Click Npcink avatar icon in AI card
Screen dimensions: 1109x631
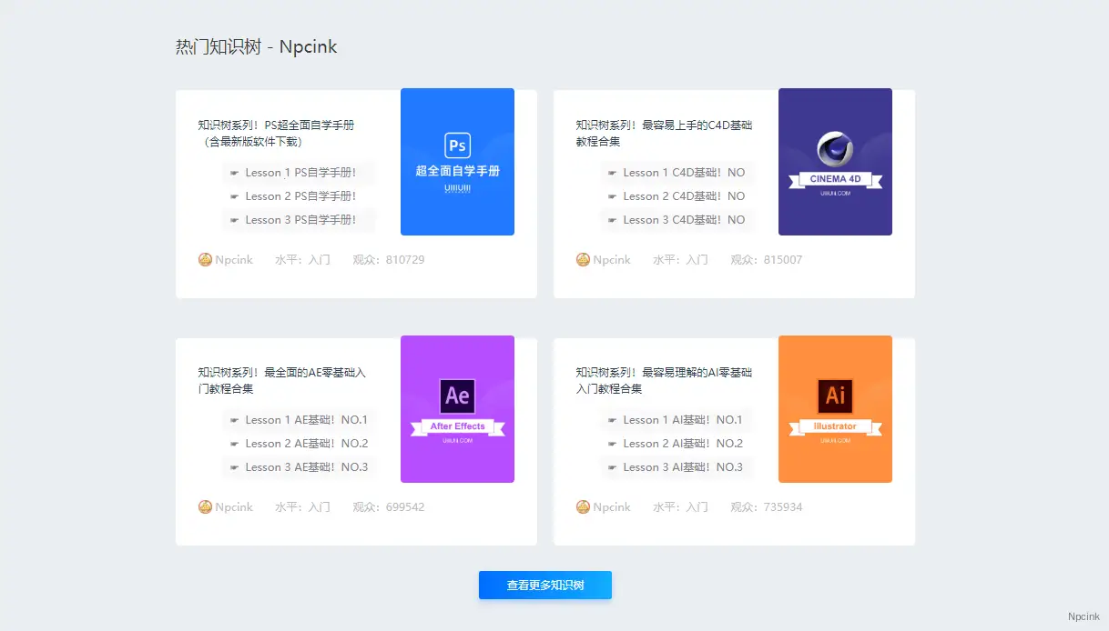coord(583,507)
